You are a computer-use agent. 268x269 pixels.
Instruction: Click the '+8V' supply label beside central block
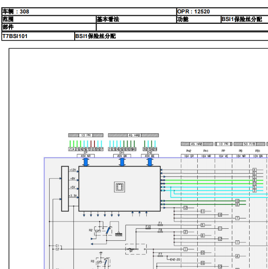click(72, 179)
